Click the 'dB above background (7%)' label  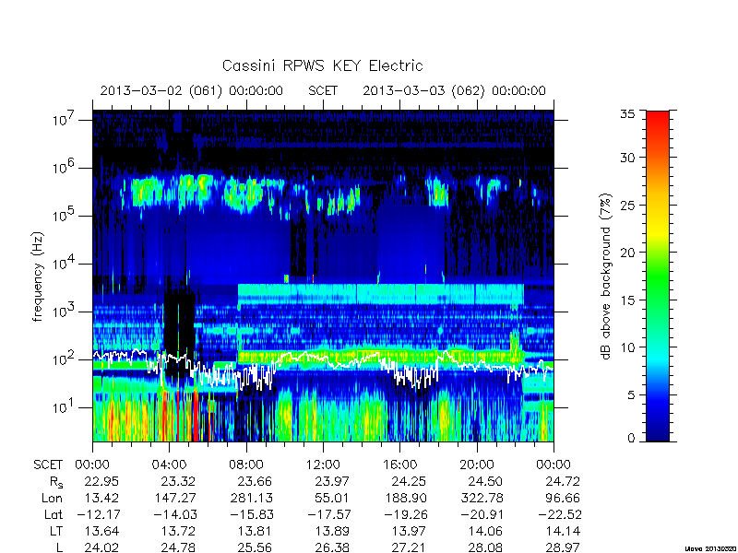pyautogui.click(x=606, y=276)
